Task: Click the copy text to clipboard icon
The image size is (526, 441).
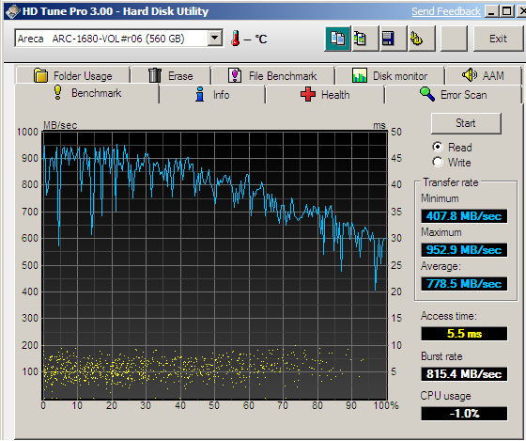Action: point(338,39)
